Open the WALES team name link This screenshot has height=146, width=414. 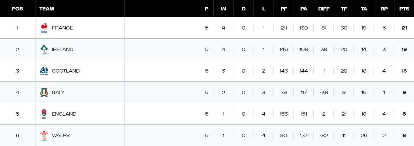[x=61, y=136]
